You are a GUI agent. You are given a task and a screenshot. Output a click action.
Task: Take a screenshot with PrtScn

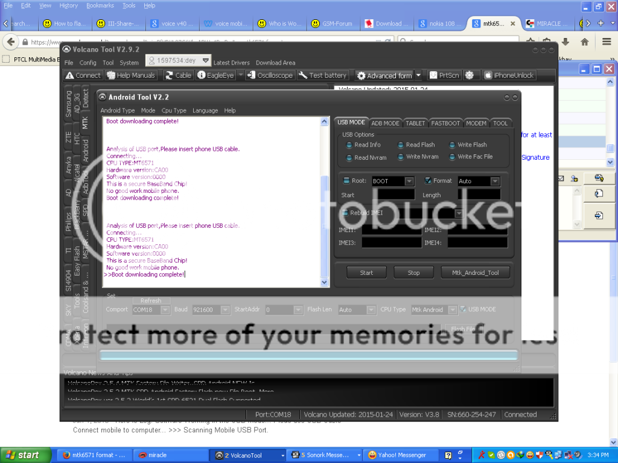click(x=444, y=75)
